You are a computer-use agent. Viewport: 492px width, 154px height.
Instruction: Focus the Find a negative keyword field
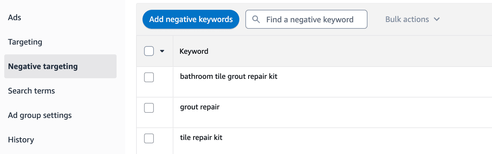click(x=306, y=19)
